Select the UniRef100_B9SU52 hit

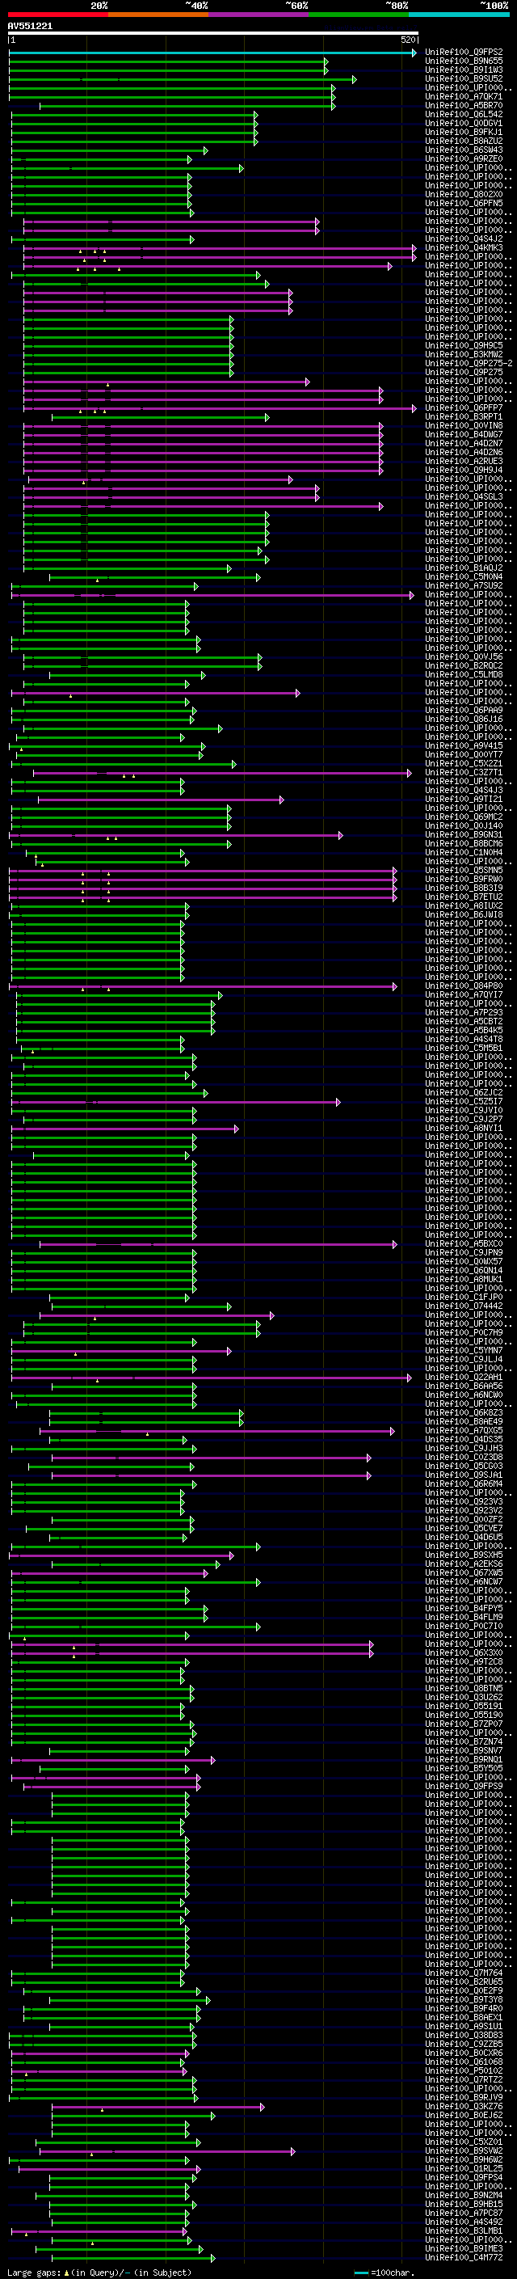[464, 79]
